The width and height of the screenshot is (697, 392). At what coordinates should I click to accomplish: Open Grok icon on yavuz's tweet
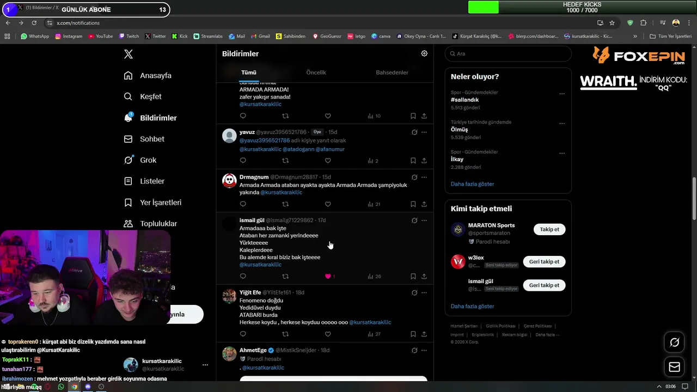414,132
